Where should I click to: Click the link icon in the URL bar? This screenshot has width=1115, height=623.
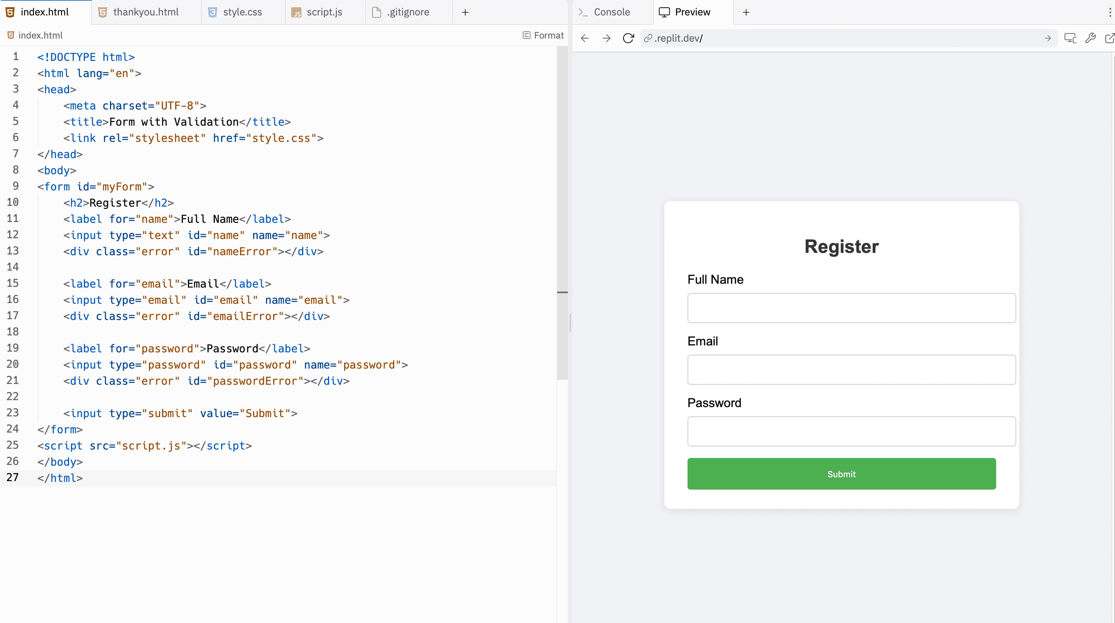[x=648, y=39]
